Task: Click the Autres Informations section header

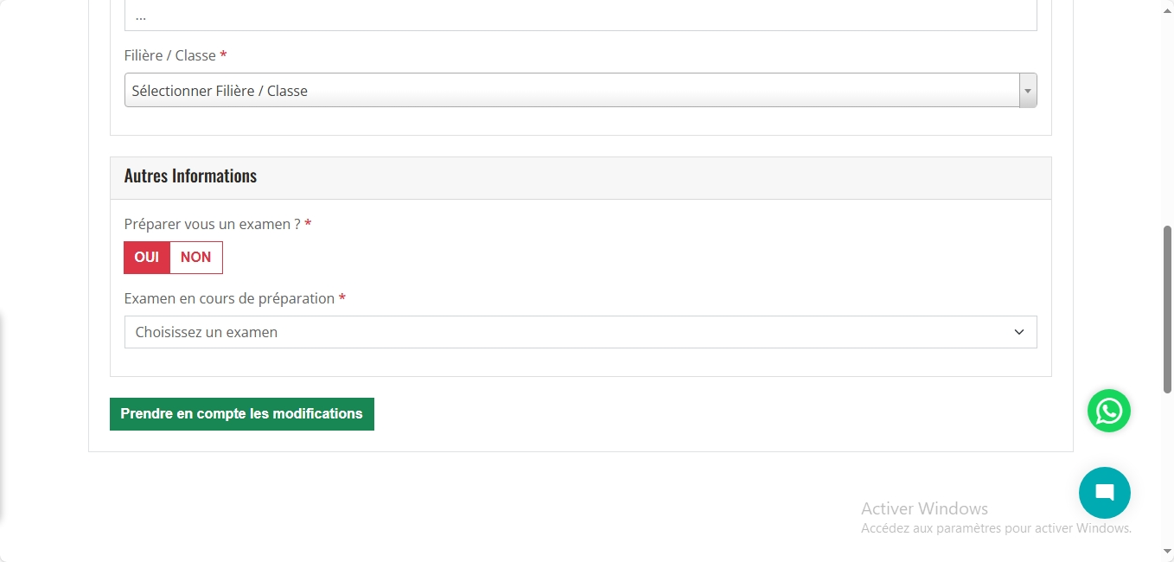Action: pos(190,176)
